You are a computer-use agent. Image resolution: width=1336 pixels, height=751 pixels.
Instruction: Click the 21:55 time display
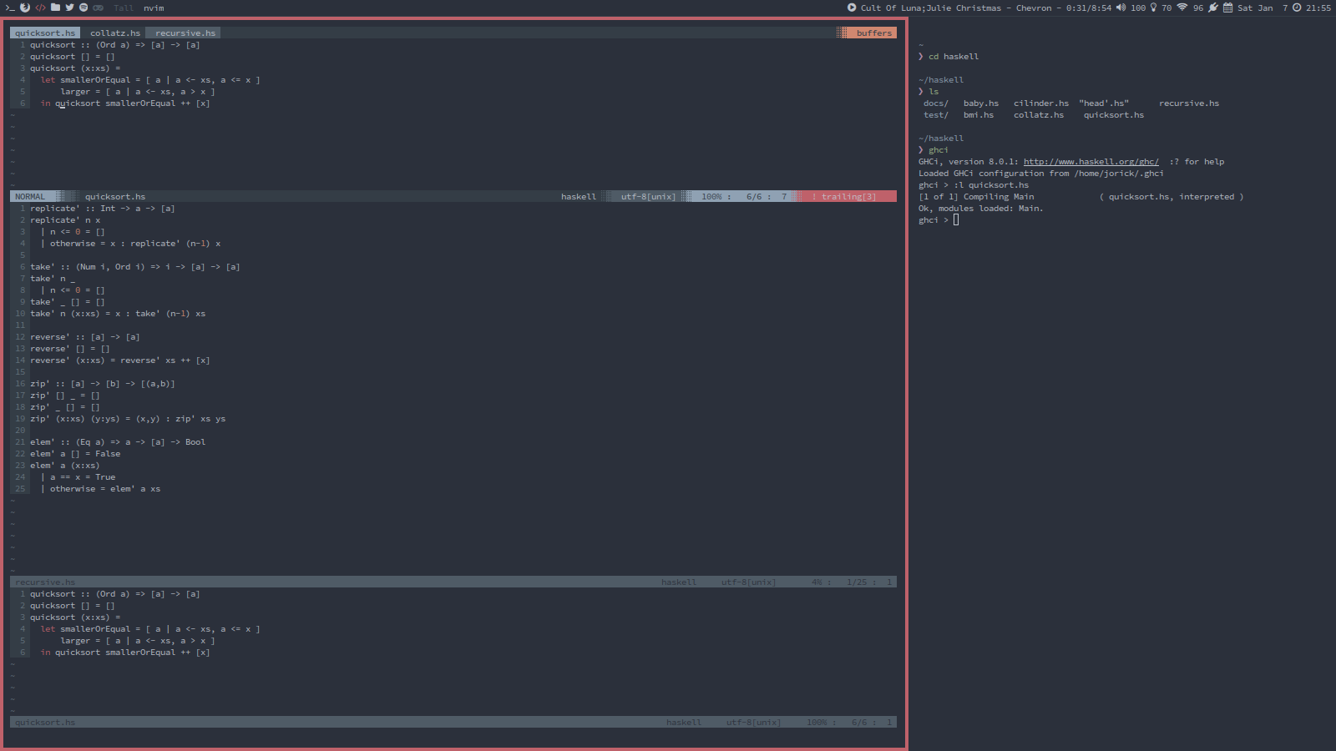(x=1318, y=8)
